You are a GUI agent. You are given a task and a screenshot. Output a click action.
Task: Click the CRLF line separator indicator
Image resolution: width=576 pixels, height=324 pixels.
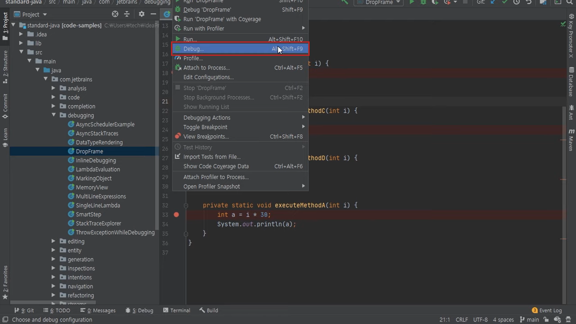click(462, 320)
